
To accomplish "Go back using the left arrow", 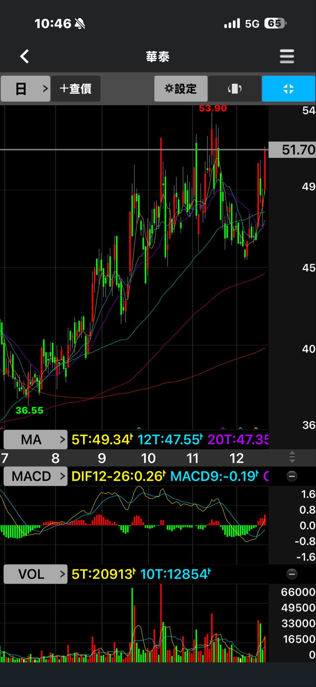I will (x=24, y=56).
